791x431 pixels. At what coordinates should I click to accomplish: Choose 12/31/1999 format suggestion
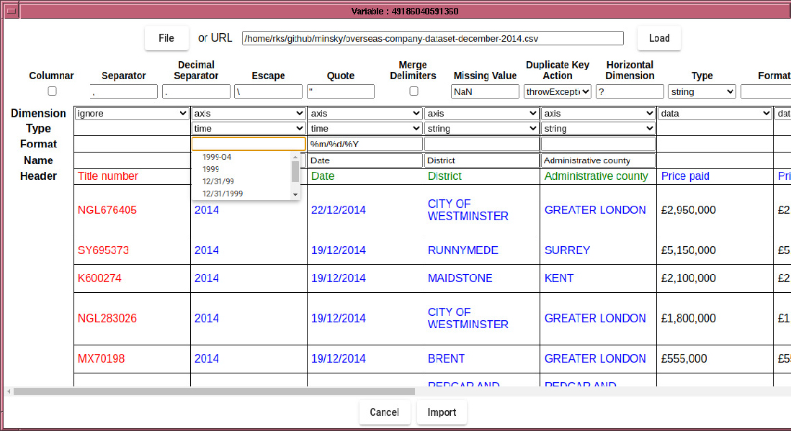point(241,194)
